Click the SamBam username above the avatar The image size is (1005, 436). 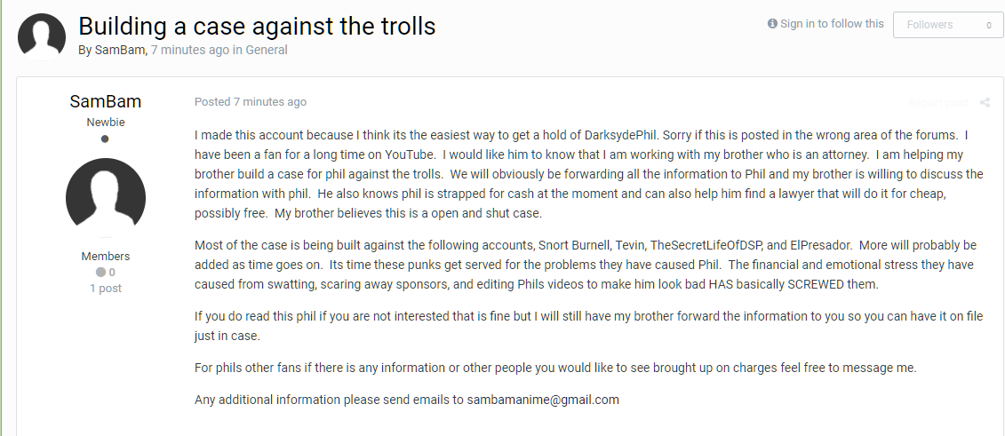(x=106, y=102)
